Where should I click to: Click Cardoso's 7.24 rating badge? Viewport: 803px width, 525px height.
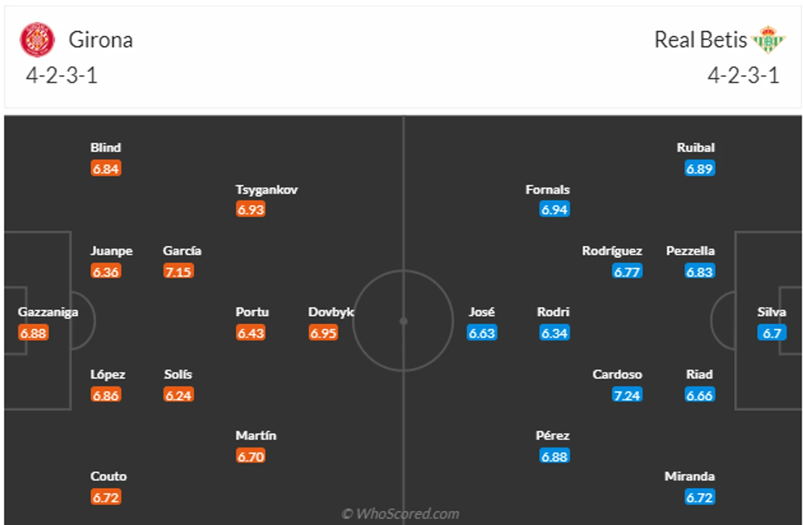coord(627,395)
